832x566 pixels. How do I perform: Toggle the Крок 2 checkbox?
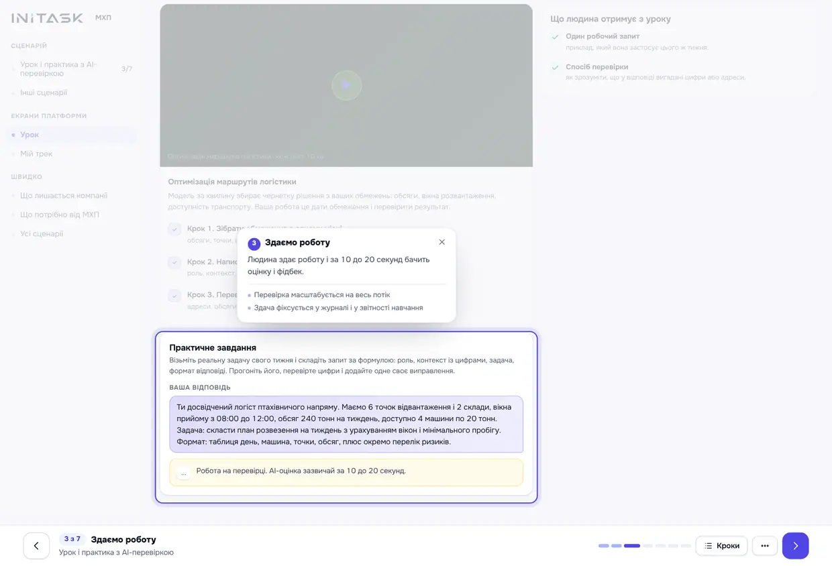point(174,262)
